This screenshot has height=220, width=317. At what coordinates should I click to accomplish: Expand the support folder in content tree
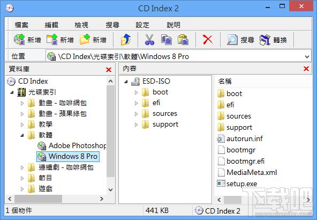(x=136, y=124)
